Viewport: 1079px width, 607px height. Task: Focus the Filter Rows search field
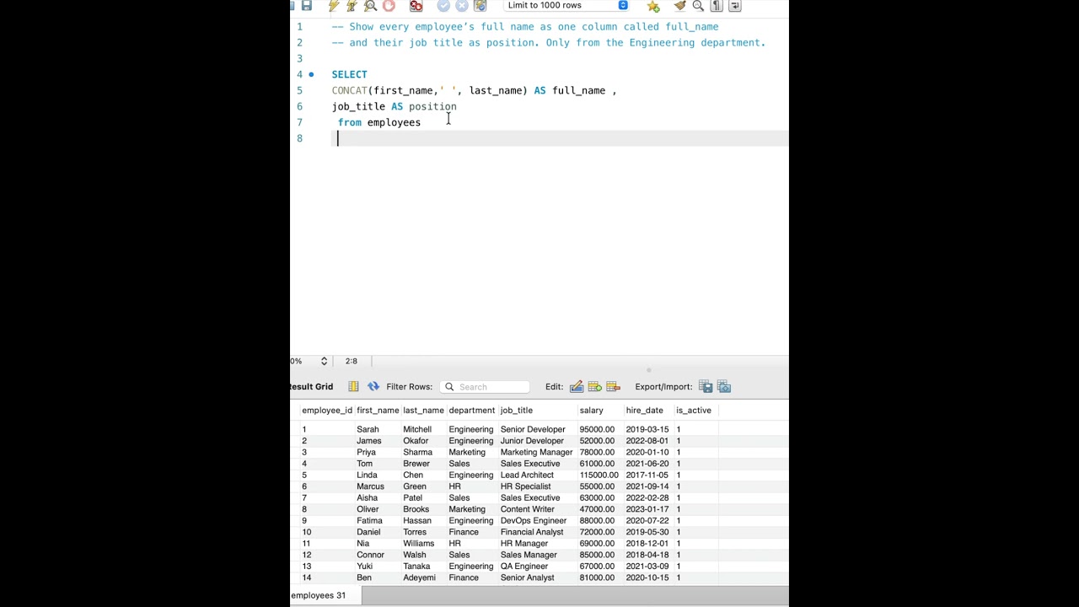click(x=484, y=387)
